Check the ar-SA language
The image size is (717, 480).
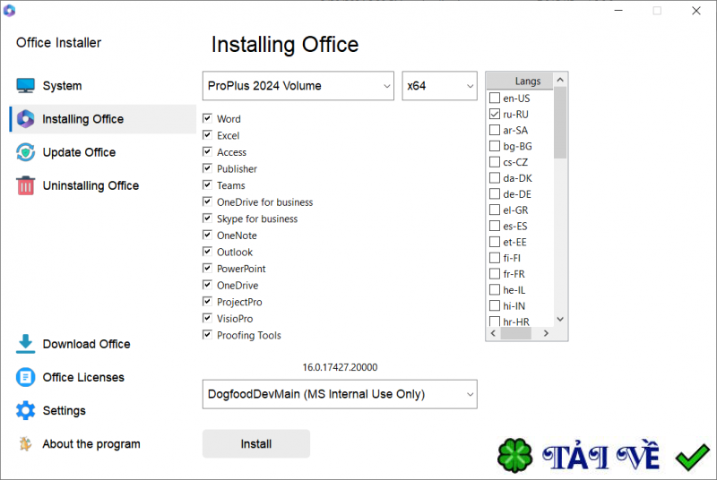coord(495,130)
